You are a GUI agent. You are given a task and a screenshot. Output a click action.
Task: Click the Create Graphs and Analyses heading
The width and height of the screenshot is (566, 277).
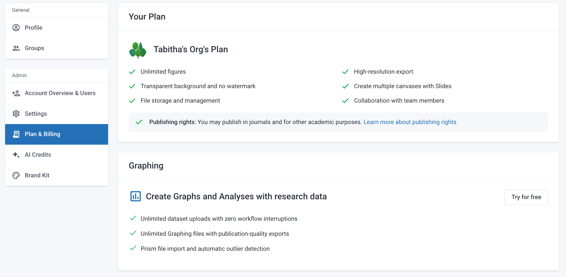(236, 196)
